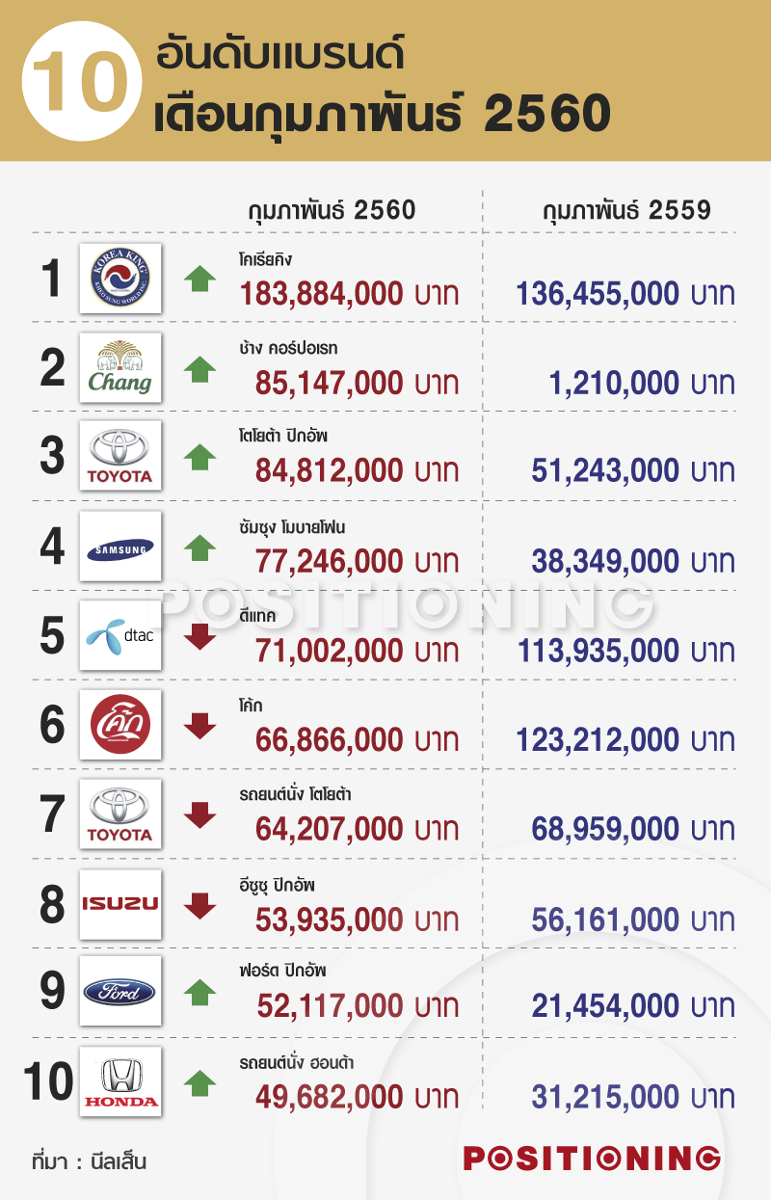
Task: Click the Isuzu logo
Action: coord(120,904)
